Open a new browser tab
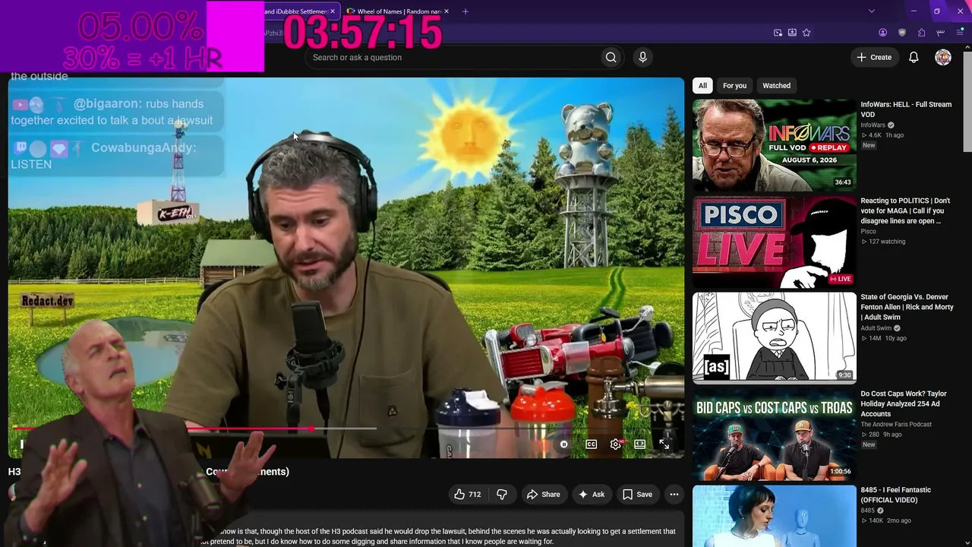Screen dimensions: 972x547 [x=465, y=11]
